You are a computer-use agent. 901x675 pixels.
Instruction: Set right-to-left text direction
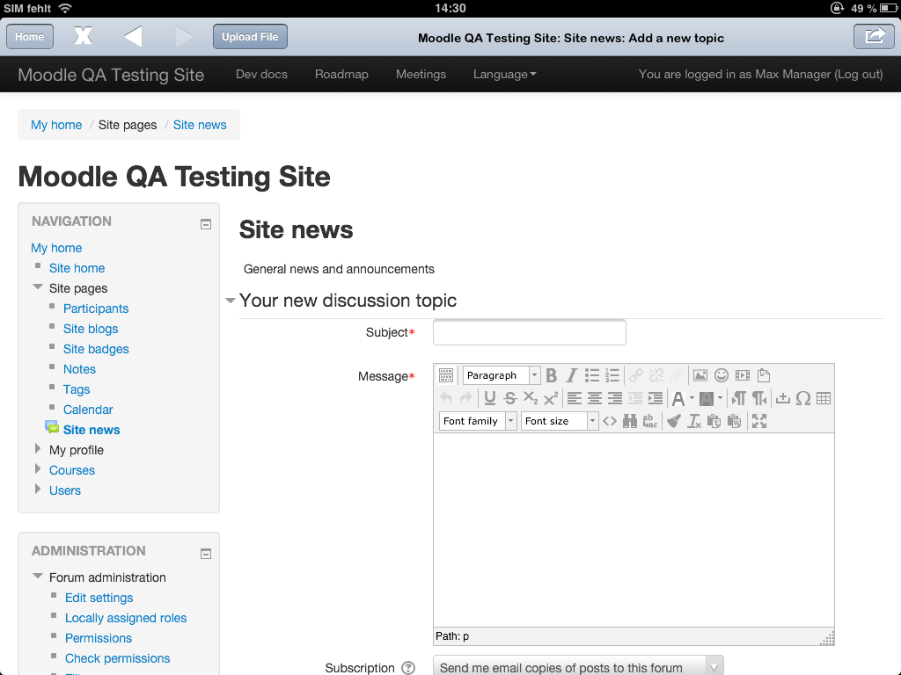pyautogui.click(x=759, y=398)
